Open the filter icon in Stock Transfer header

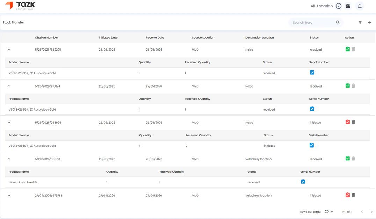360,23
